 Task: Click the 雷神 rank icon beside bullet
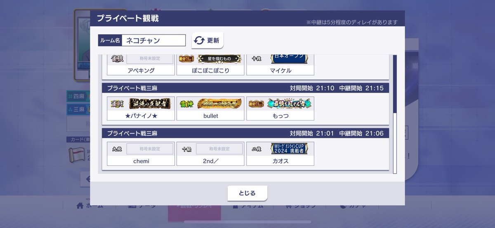(186, 104)
